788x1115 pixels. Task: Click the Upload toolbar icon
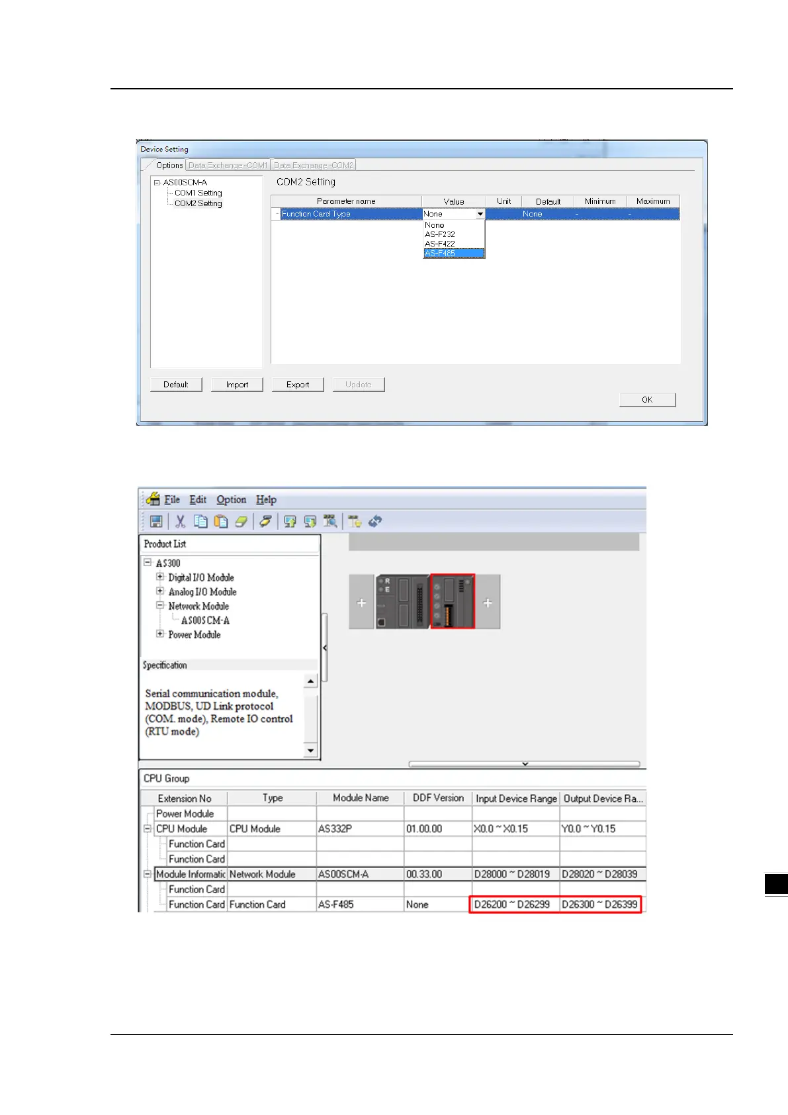pos(290,522)
